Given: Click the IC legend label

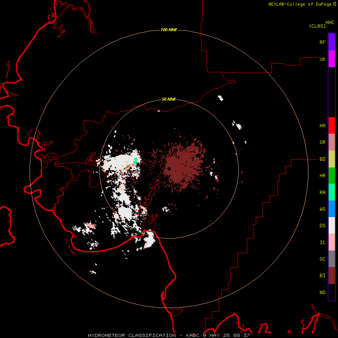Looking at the screenshot, I should pos(322,243).
